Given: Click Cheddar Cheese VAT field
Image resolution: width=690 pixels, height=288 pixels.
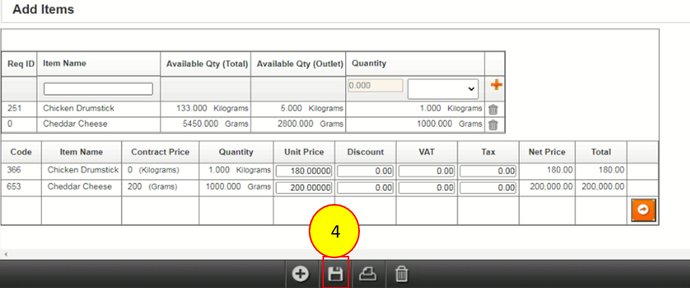Looking at the screenshot, I should (426, 188).
